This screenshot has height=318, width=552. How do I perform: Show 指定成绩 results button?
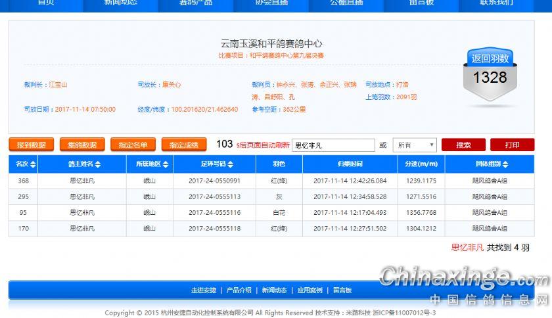(183, 145)
